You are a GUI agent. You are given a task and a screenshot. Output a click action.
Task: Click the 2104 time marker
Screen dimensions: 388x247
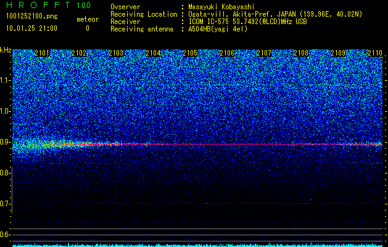point(153,53)
